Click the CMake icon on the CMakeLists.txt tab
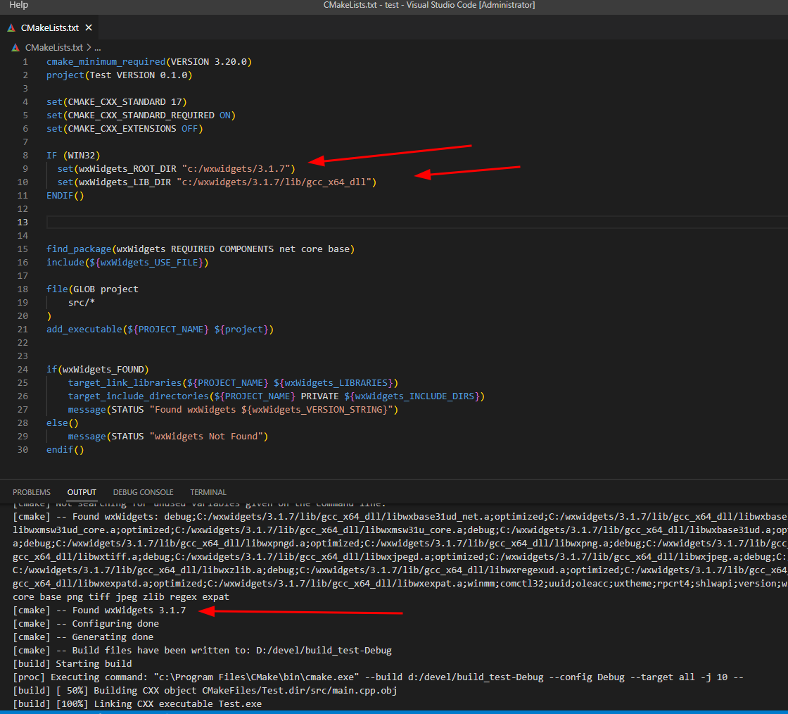The height and width of the screenshot is (714, 788). tap(11, 27)
